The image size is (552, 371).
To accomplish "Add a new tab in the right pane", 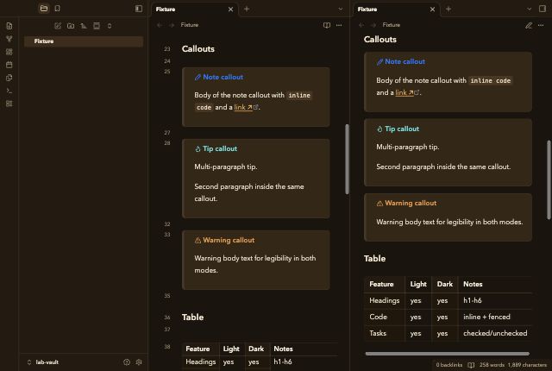I will pos(448,9).
